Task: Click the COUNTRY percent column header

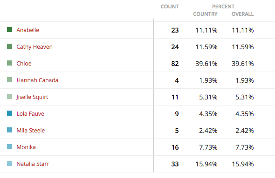Action: (x=205, y=14)
